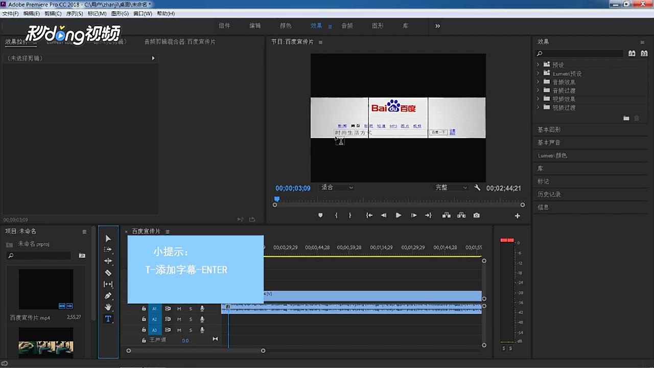The height and width of the screenshot is (368, 654).
Task: Open the 基本图形 panel
Action: coord(549,129)
